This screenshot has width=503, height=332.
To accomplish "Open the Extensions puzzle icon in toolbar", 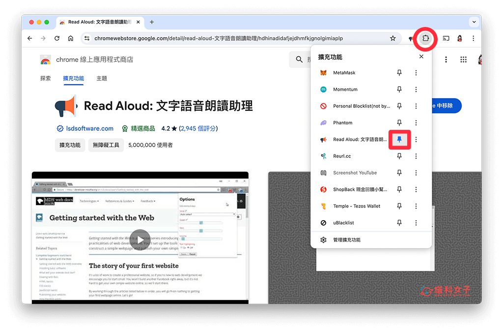I will tap(425, 38).
